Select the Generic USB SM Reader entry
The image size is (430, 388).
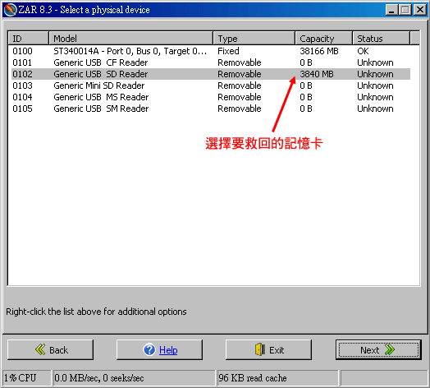(211, 109)
